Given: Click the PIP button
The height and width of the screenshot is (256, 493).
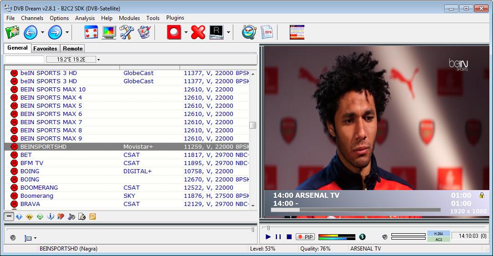Looking at the screenshot, I should point(305,237).
